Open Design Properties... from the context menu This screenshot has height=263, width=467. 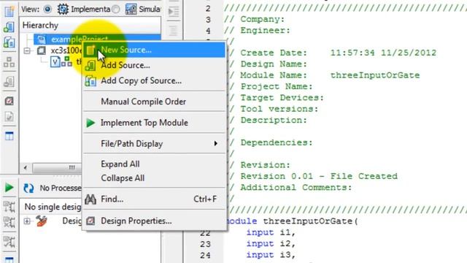click(x=154, y=221)
